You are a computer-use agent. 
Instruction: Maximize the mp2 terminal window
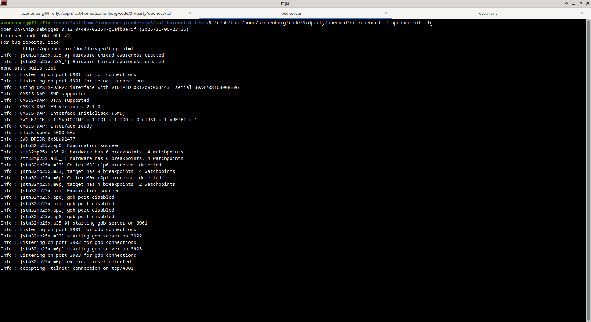581,3
